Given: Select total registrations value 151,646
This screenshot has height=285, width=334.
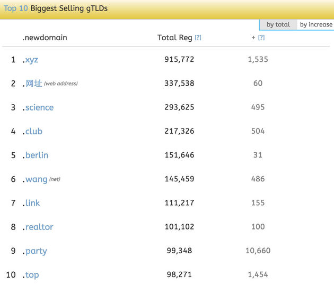Looking at the screenshot, I should [x=179, y=155].
